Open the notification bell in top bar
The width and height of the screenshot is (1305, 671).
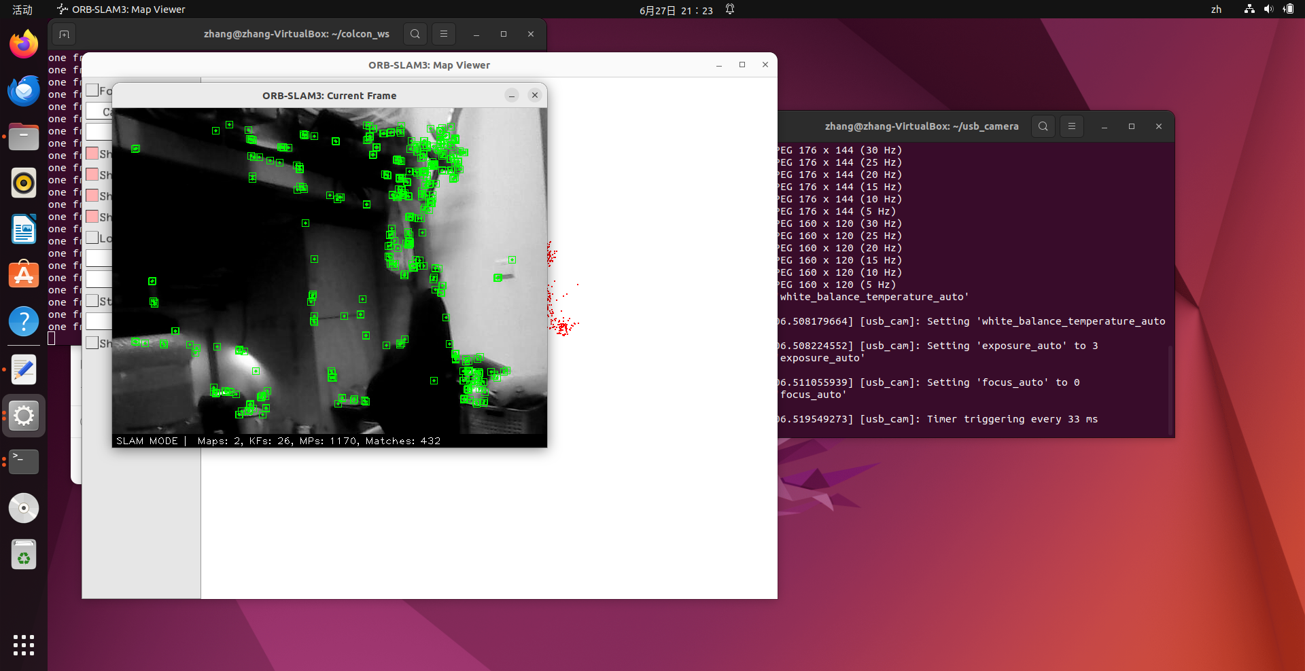[x=730, y=10]
